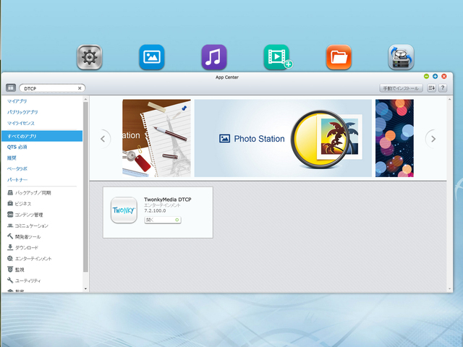The width and height of the screenshot is (463, 347).
Task: Choose ダウンロード category
Action: click(22, 247)
